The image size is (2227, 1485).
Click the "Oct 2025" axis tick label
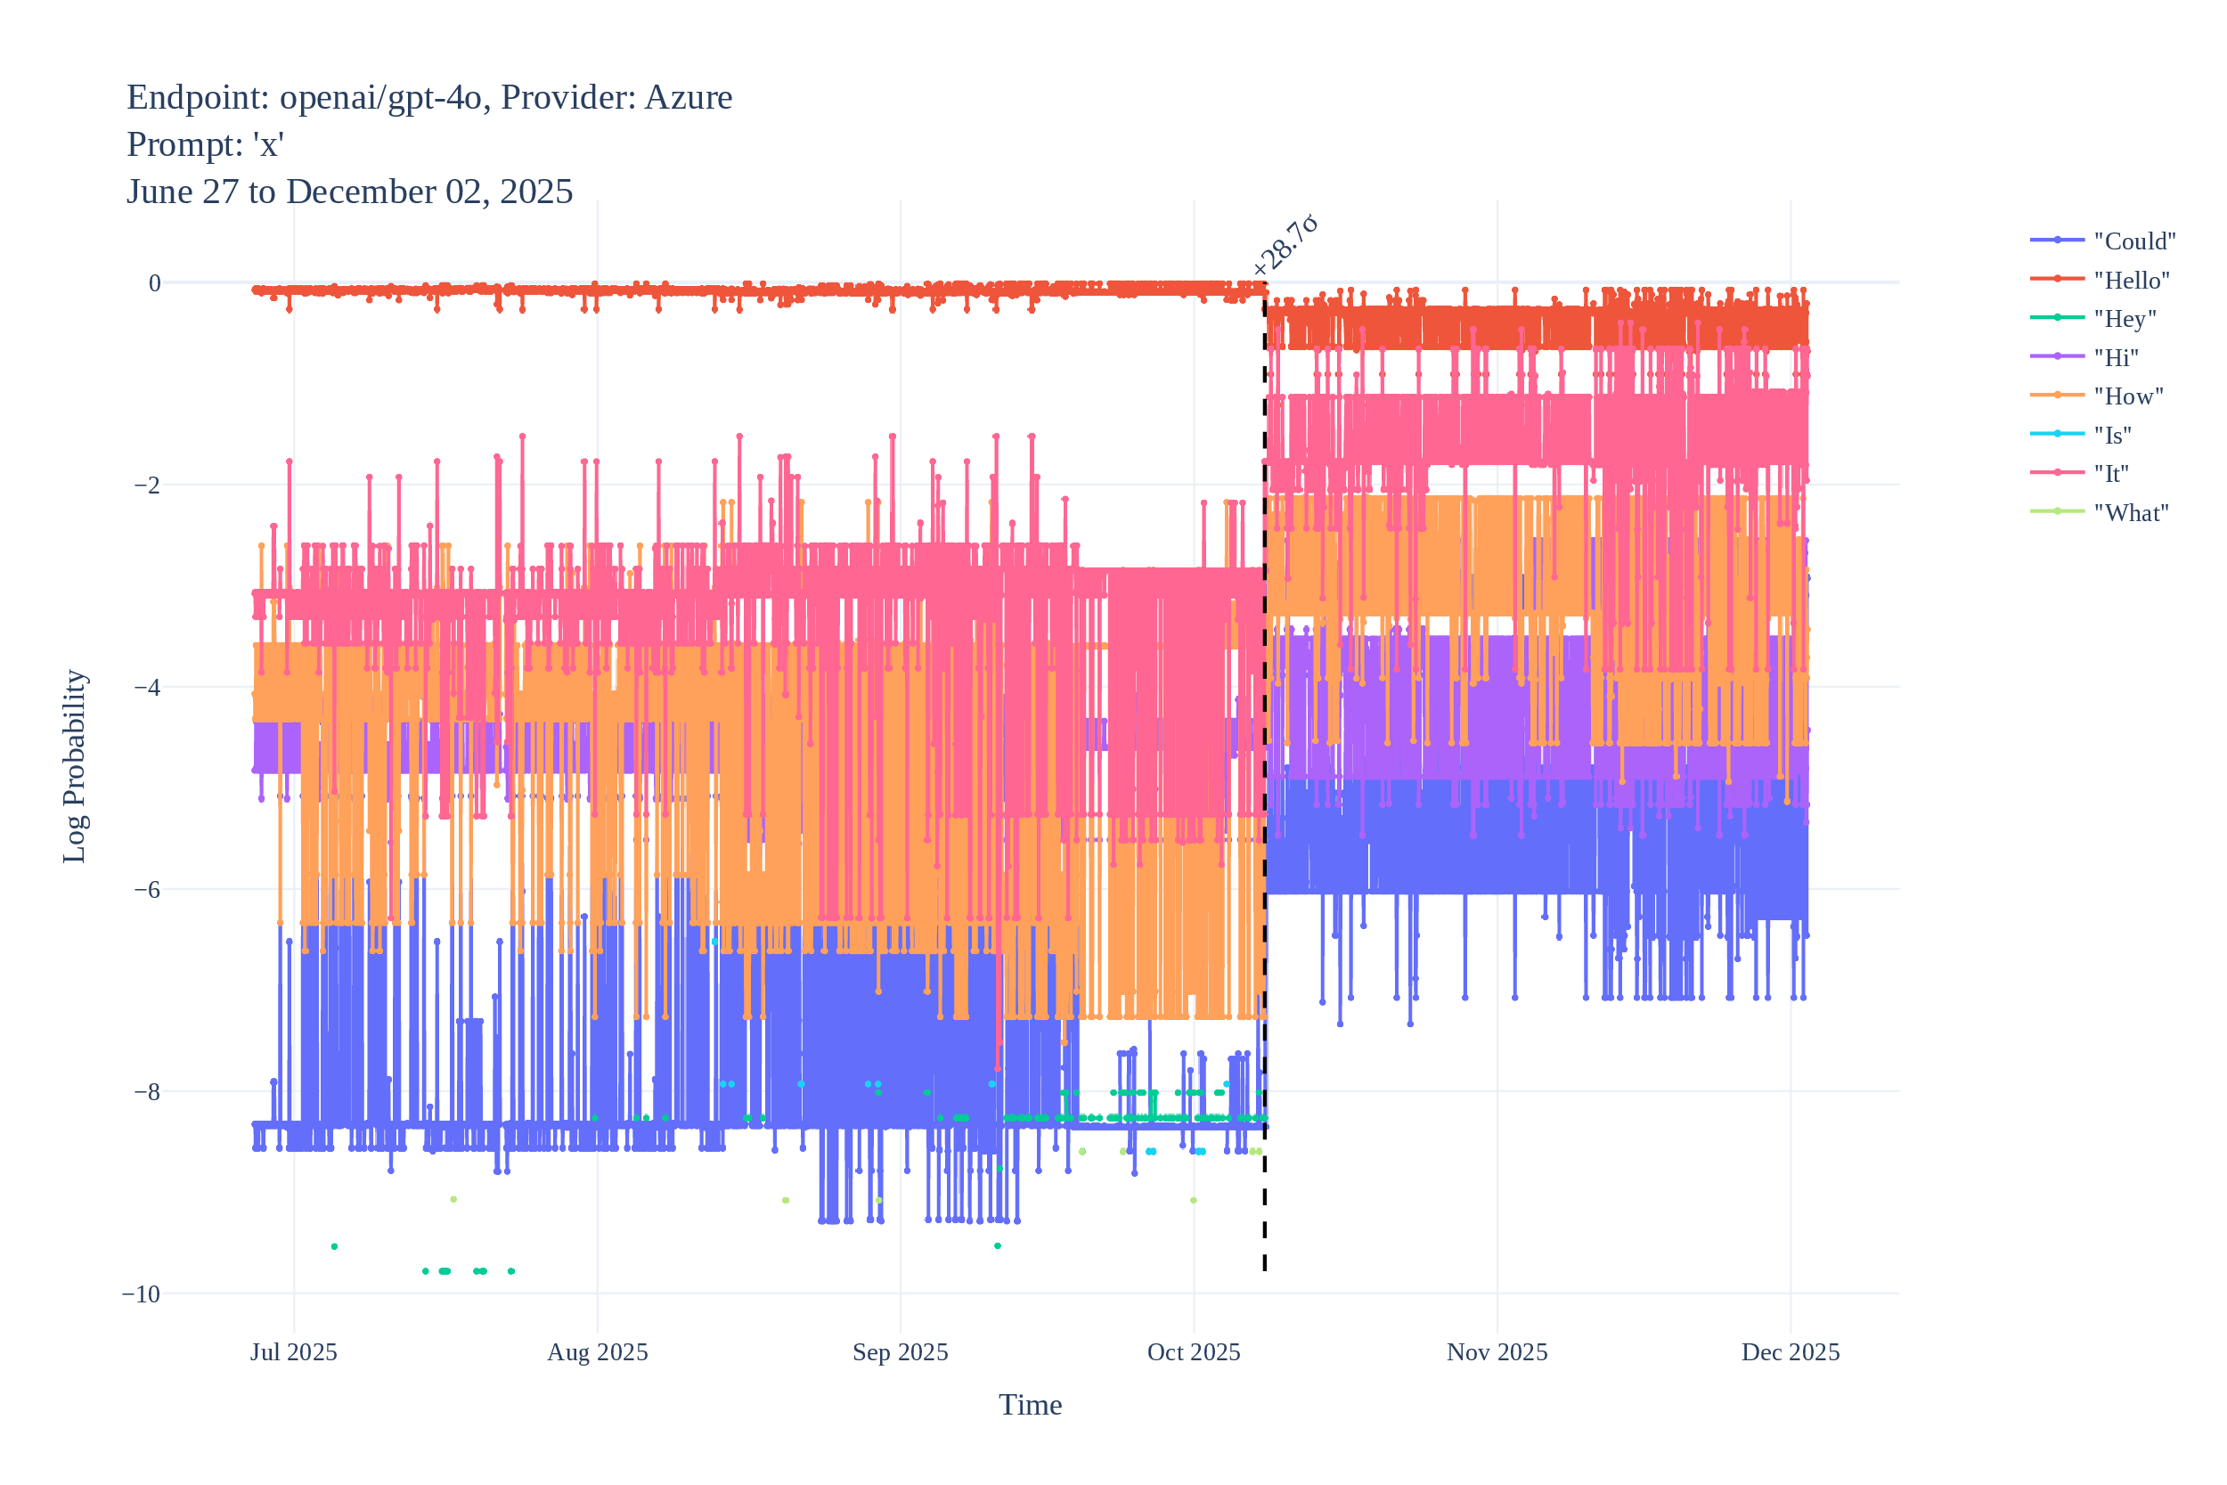tap(1195, 1351)
